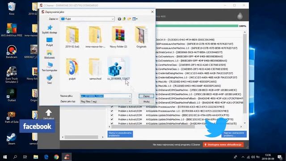This screenshot has height=161, width=286.
Task: Toggle checkbox for AVGUpdate.Update3WebMachine row
Action: (112, 115)
